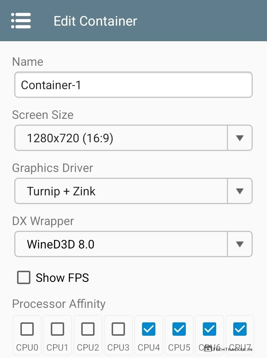The height and width of the screenshot is (358, 267).
Task: Disable CPU5 processor affinity
Action: [x=179, y=329]
